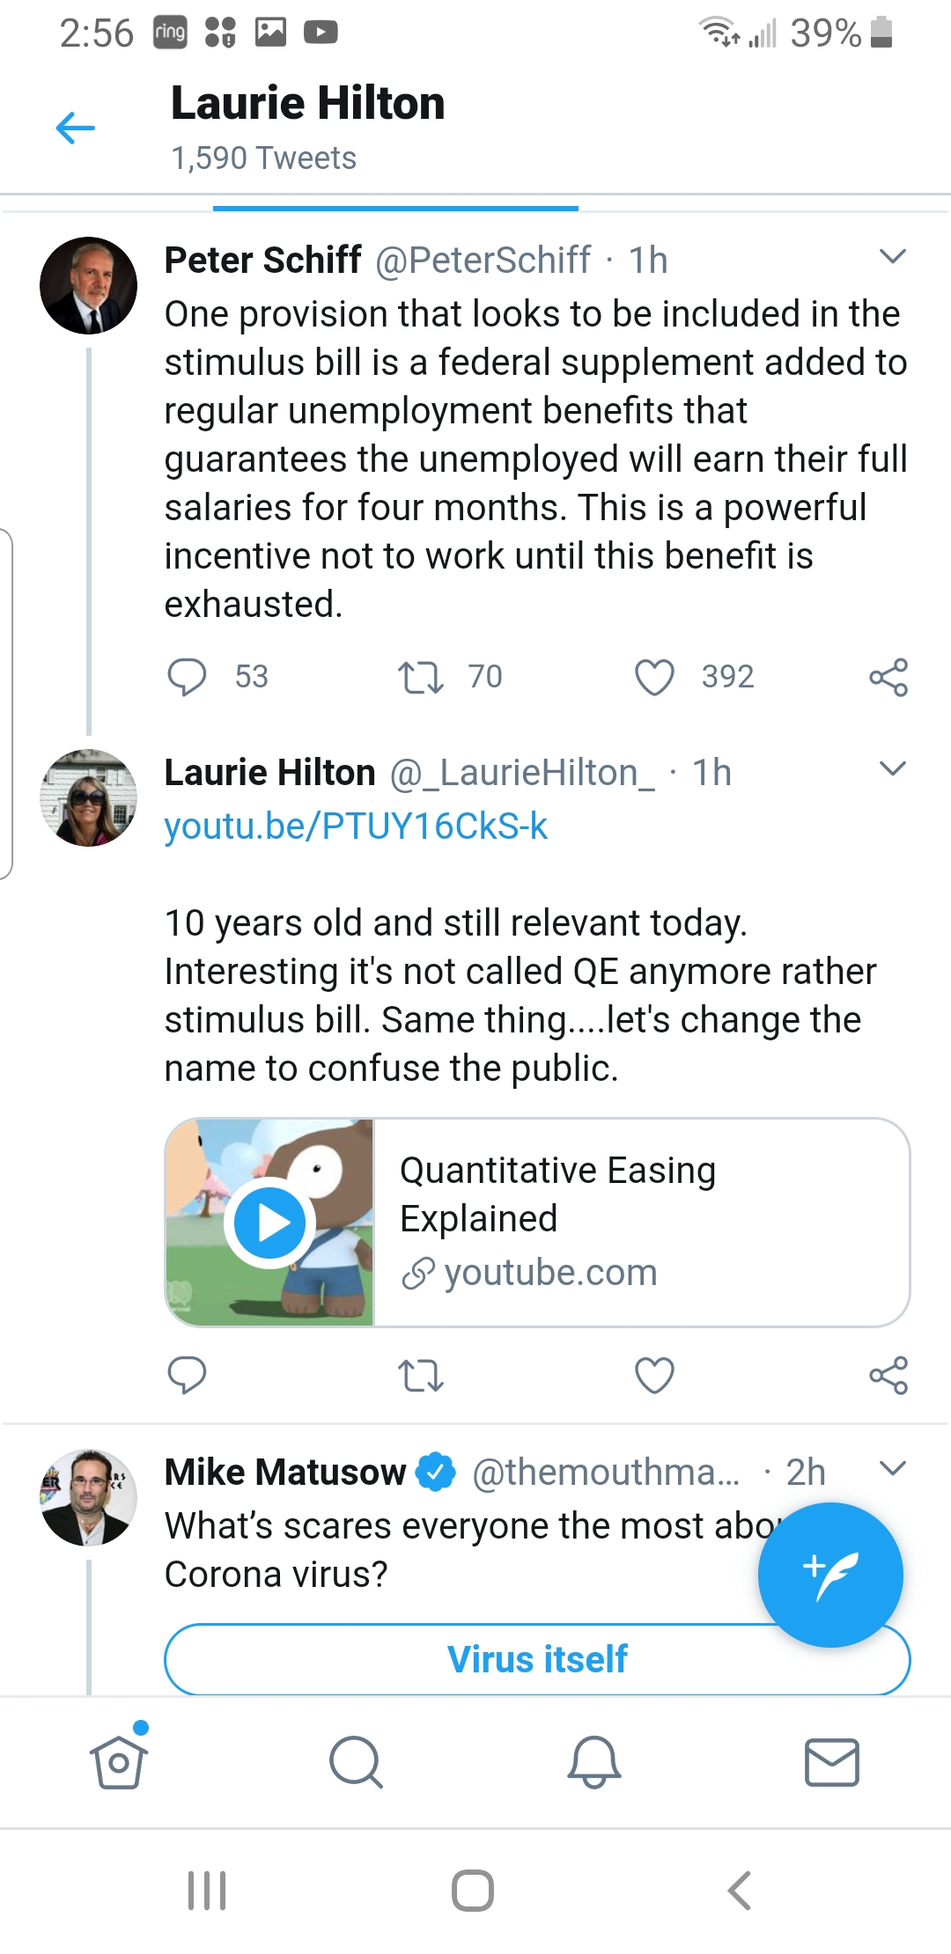
Task: Compose a new tweet with floating button
Action: (829, 1574)
